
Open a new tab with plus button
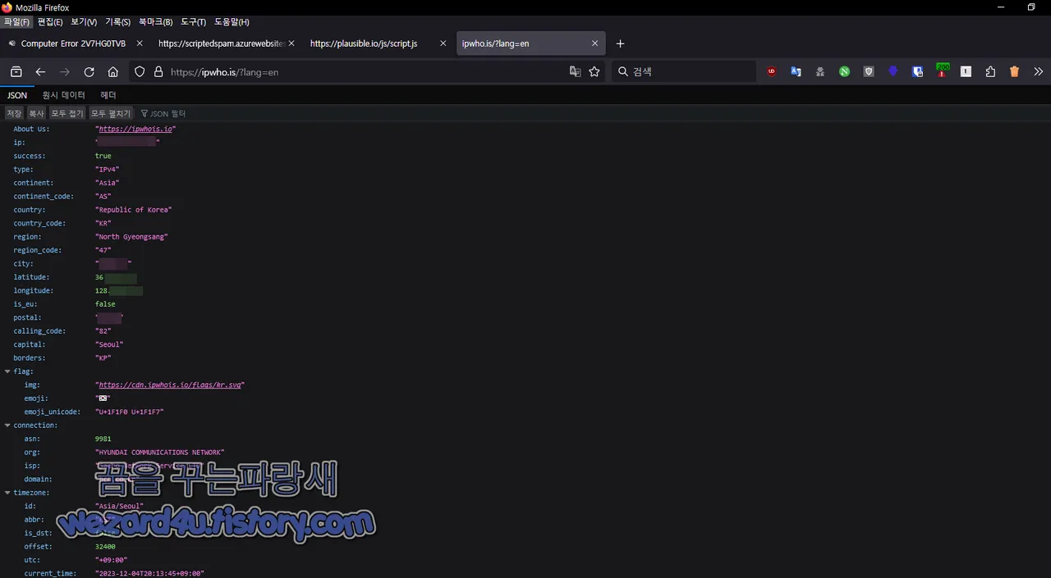click(620, 43)
